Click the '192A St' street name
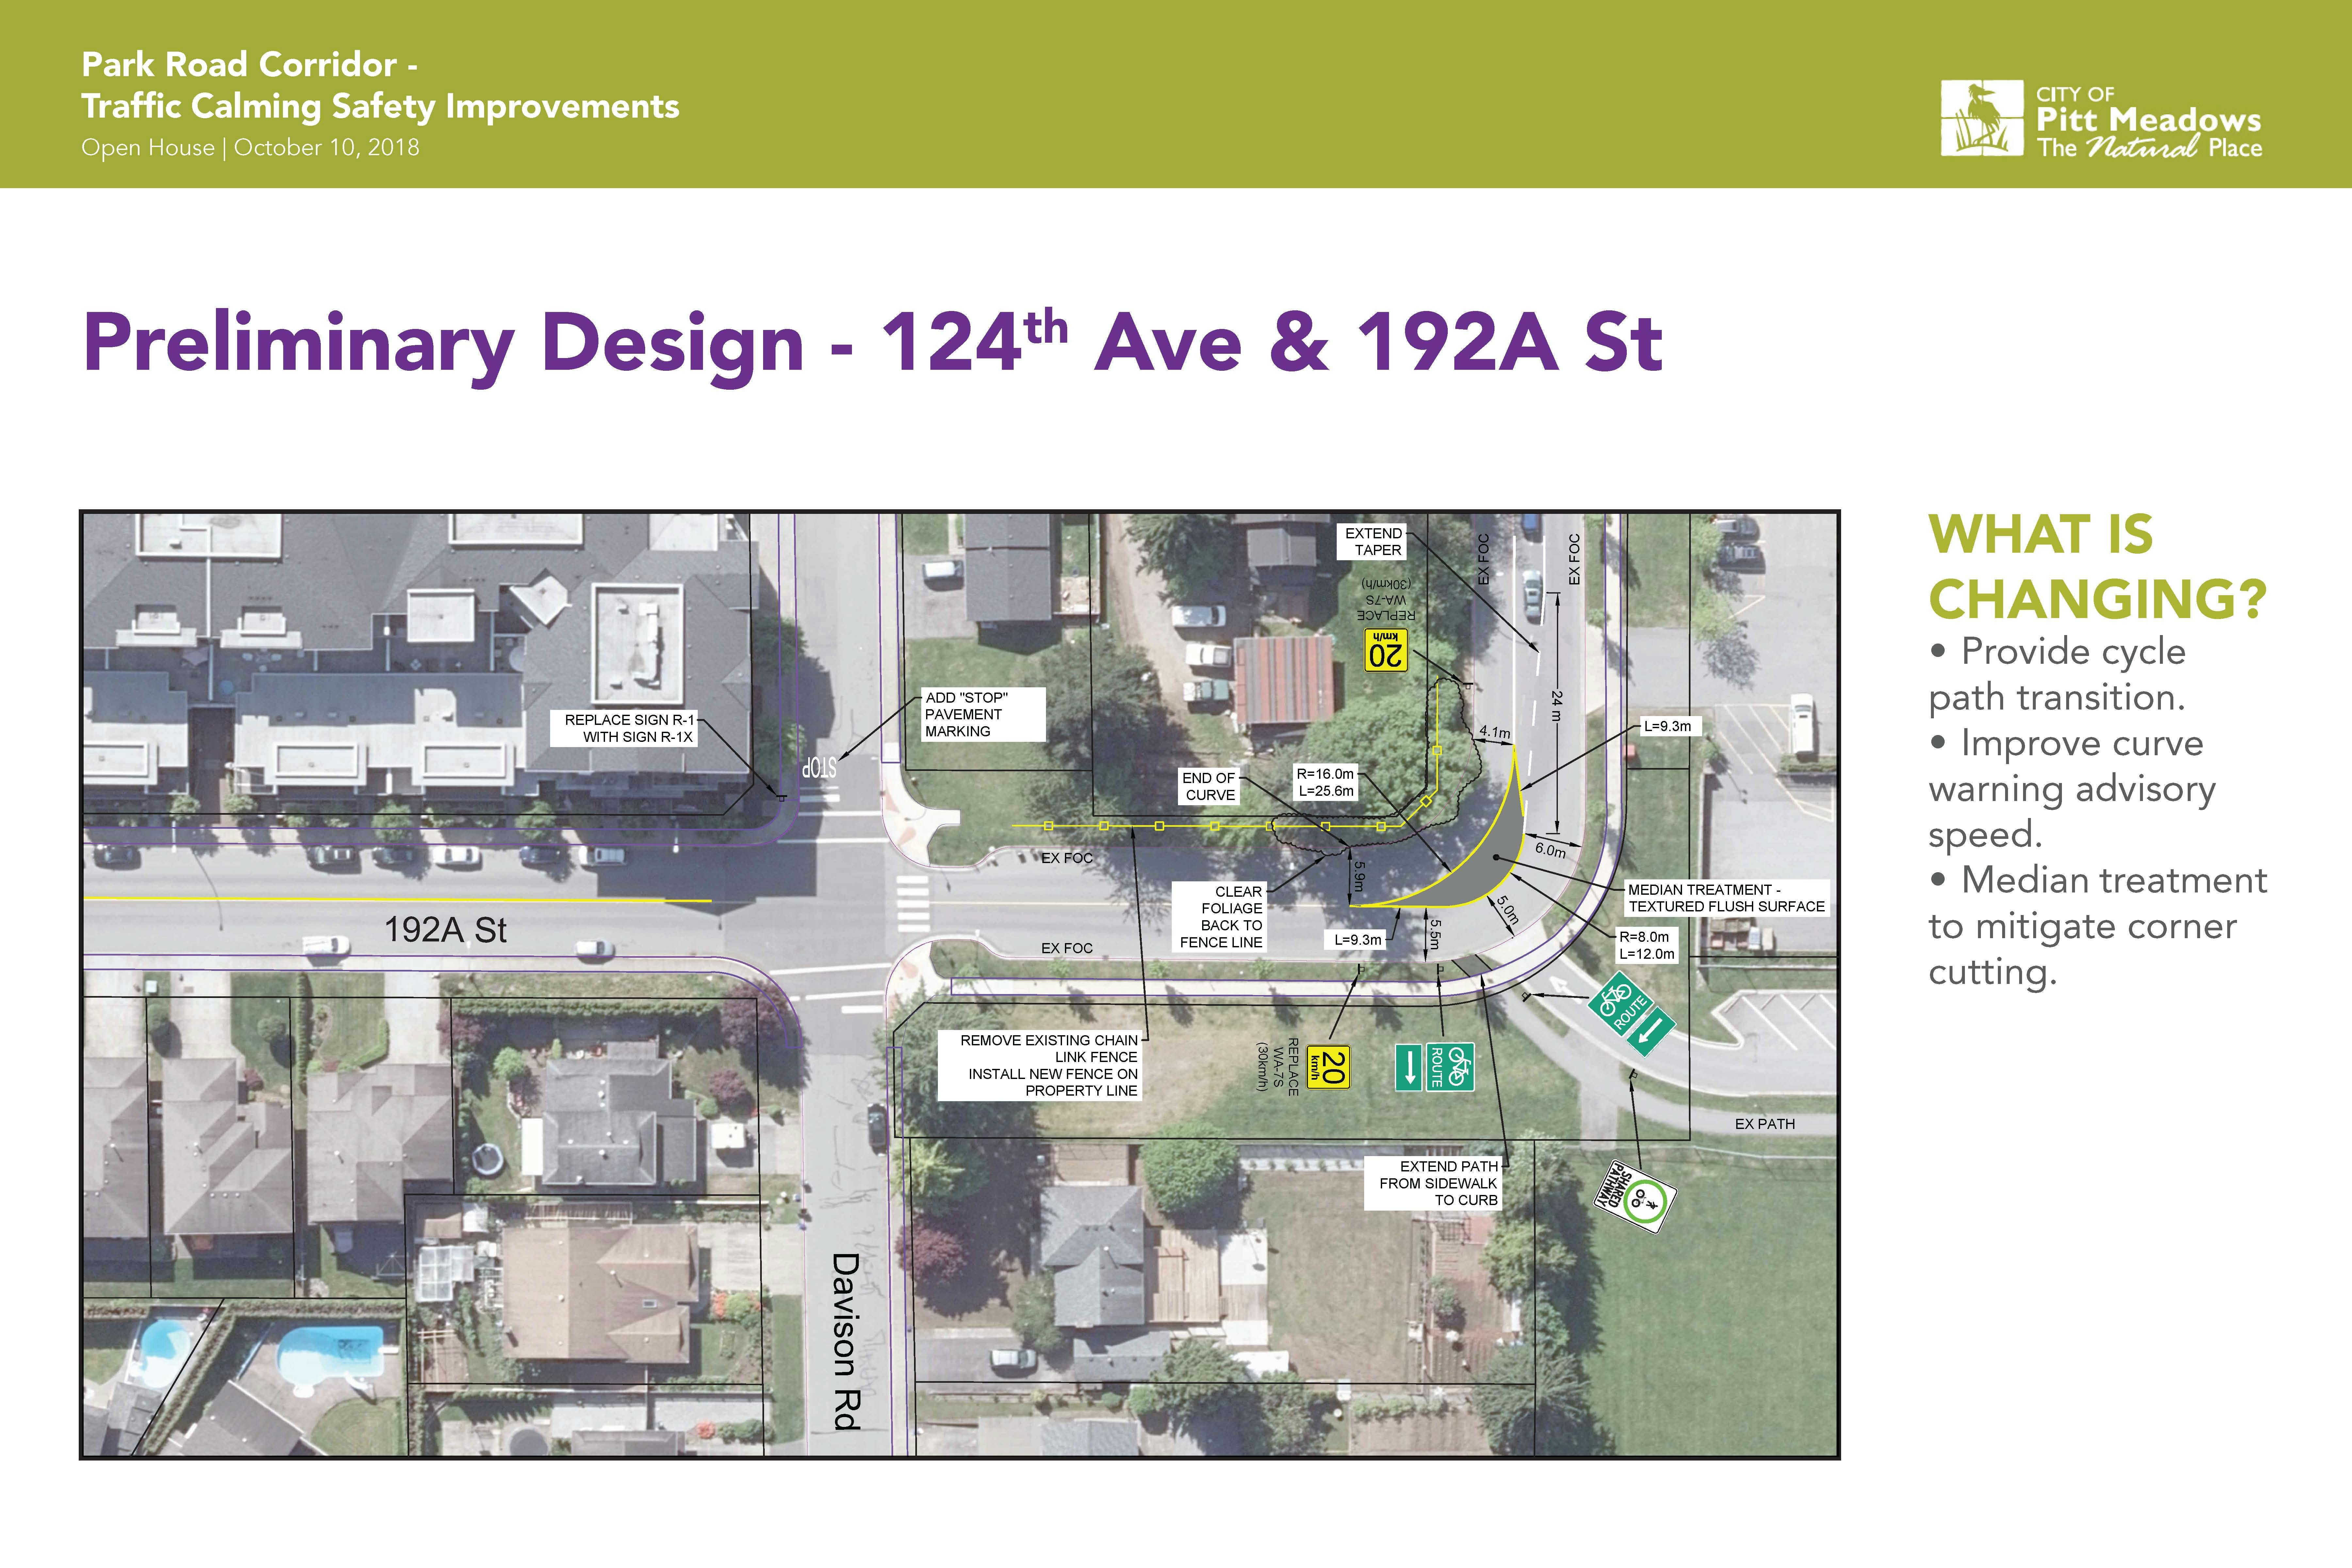The image size is (2352, 1568). (446, 930)
